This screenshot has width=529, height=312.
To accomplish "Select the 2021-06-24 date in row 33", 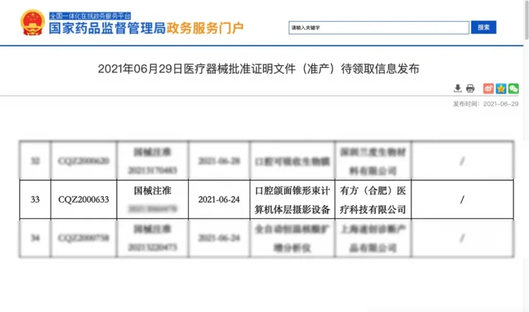I will (219, 199).
